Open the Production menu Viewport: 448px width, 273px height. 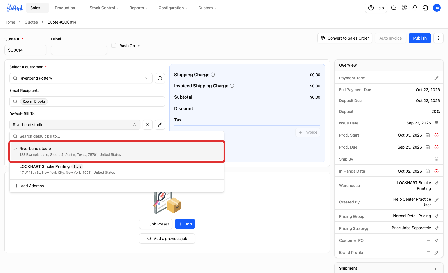(67, 8)
